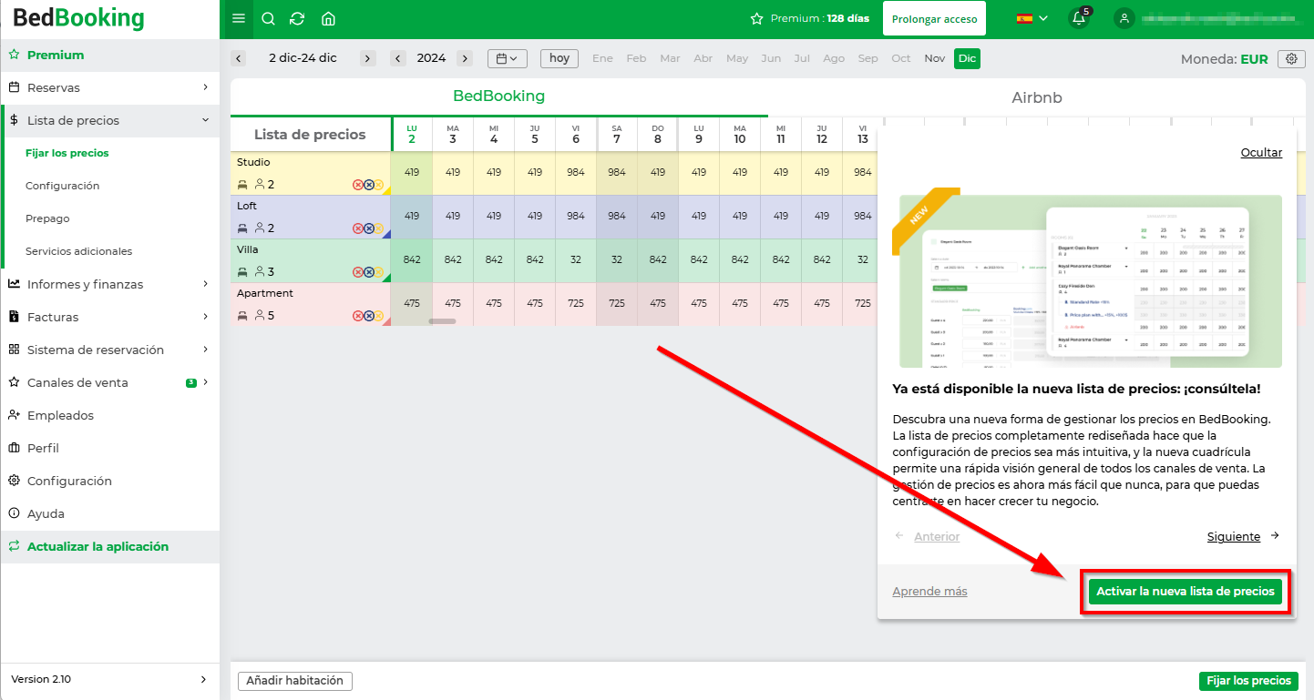The image size is (1314, 700).
Task: Go to next year after 2024
Action: pos(465,58)
